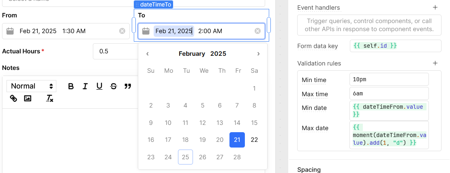450x173 pixels.
Task: Add a new validation rule
Action: (435, 63)
